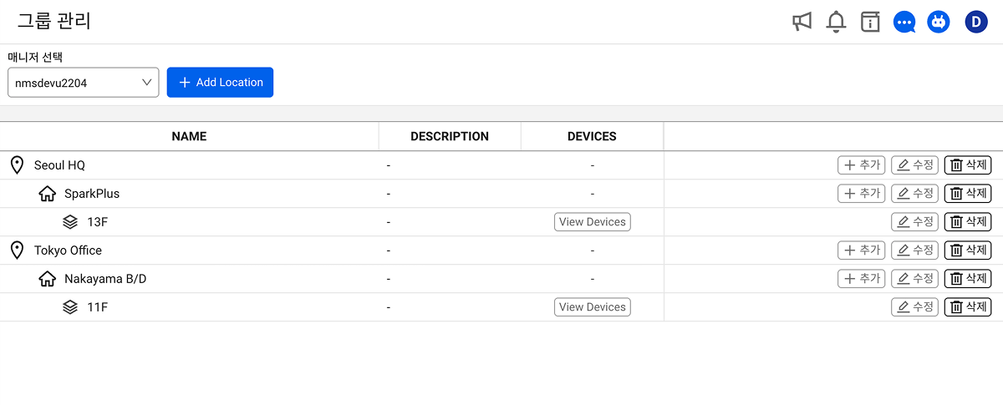Click the 추가 button for Nakayama B/D
The image size is (1003, 405).
point(861,279)
